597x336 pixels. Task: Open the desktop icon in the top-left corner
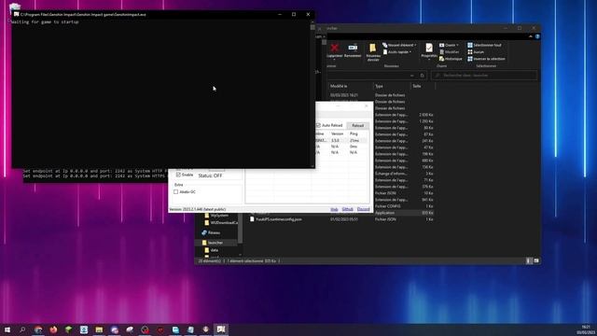(x=15, y=7)
